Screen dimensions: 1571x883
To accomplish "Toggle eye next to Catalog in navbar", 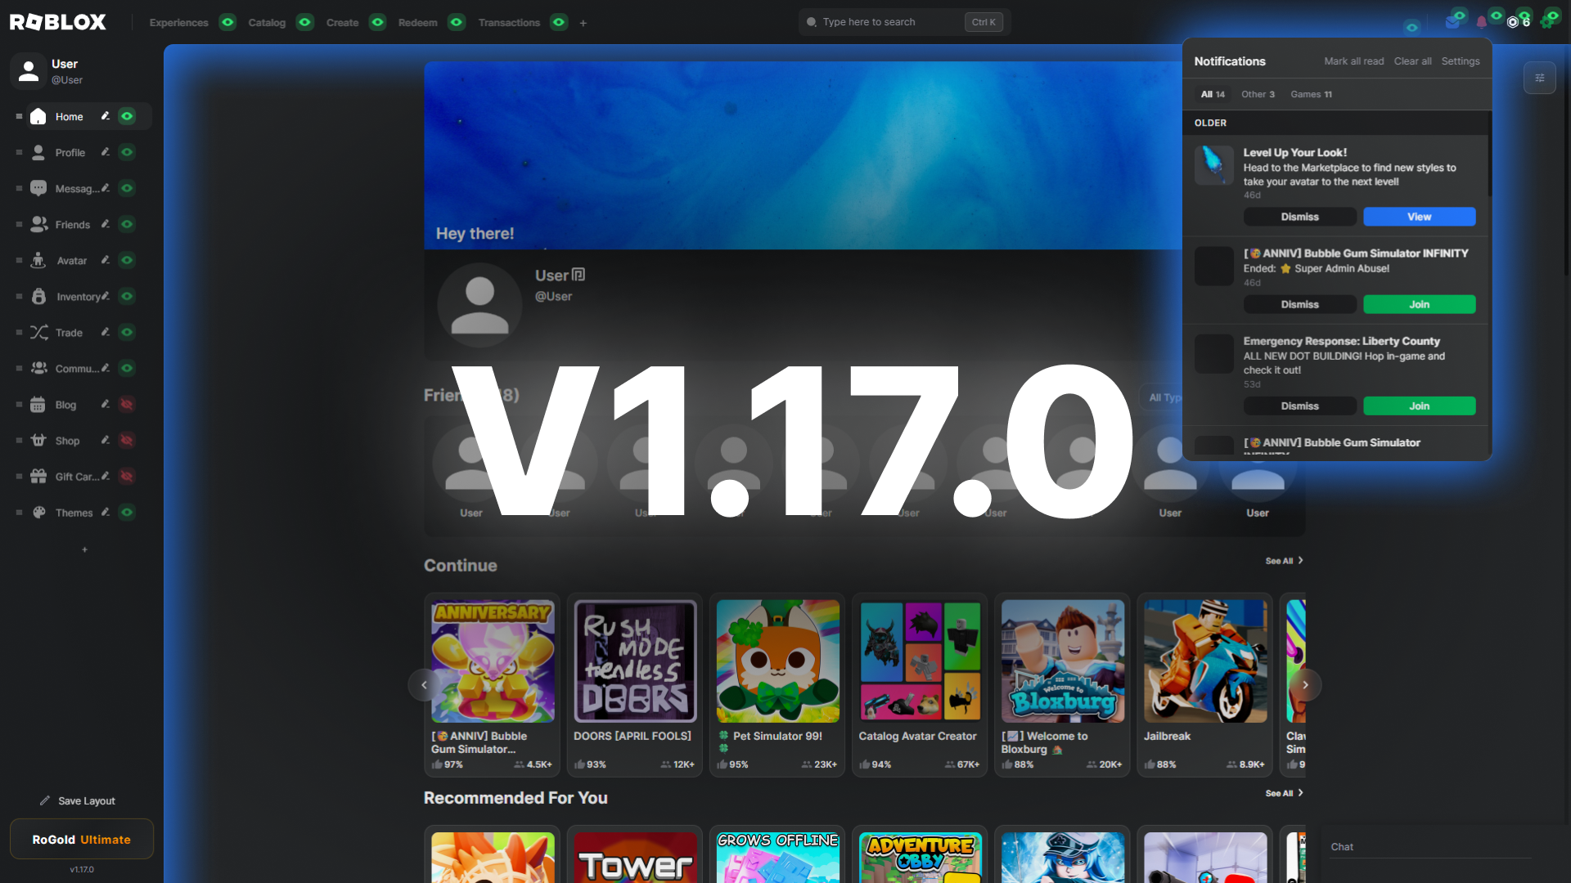I will click(305, 22).
